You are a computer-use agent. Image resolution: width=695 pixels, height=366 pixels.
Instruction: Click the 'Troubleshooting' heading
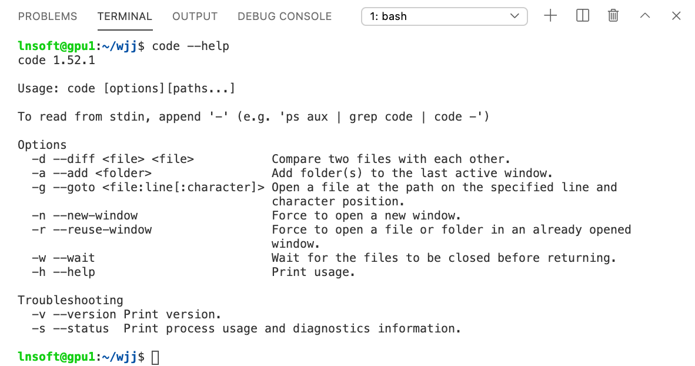coord(71,300)
